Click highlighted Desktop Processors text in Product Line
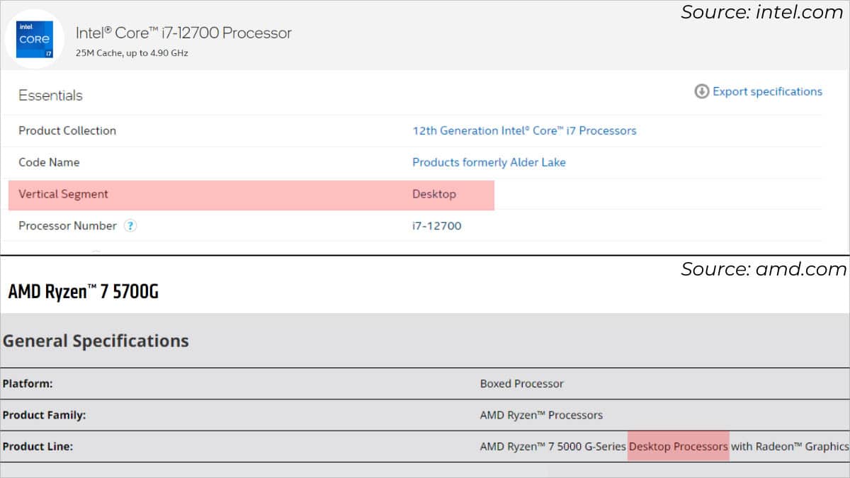This screenshot has width=850, height=478. click(678, 446)
